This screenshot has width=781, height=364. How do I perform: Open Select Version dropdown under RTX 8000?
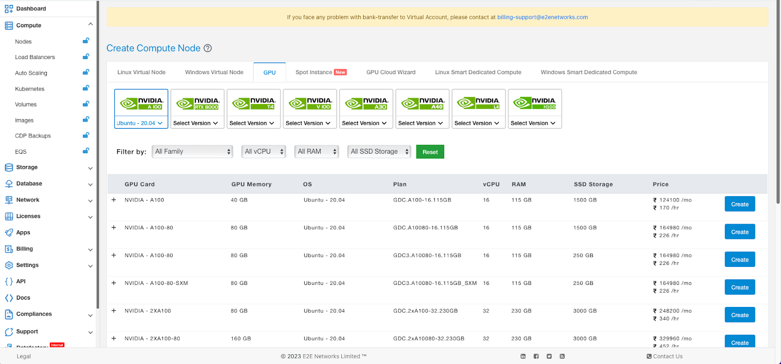click(197, 123)
